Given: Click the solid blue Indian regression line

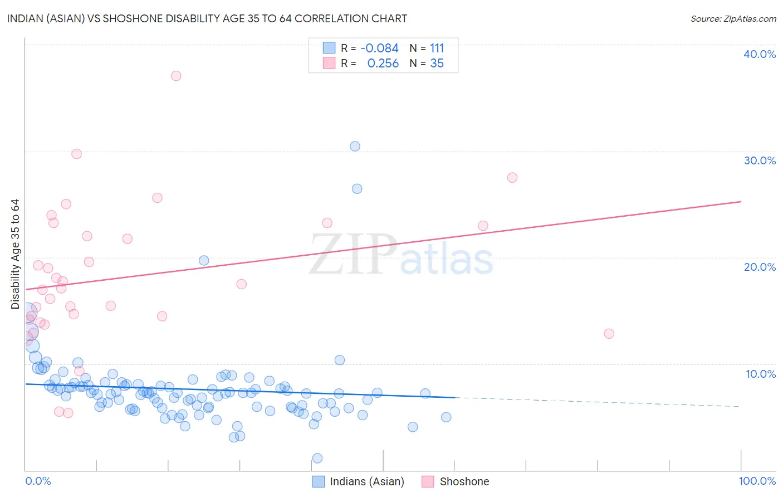Looking at the screenshot, I should (240, 390).
